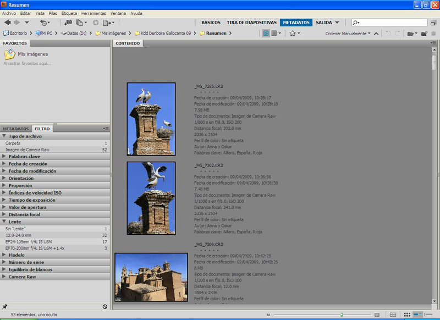
Task: Click in the search field
Action: [389, 23]
